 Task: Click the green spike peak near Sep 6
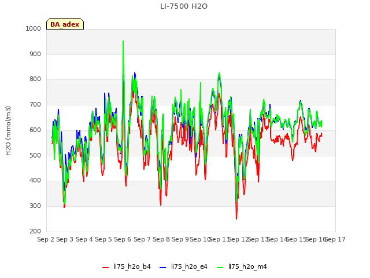(x=123, y=41)
